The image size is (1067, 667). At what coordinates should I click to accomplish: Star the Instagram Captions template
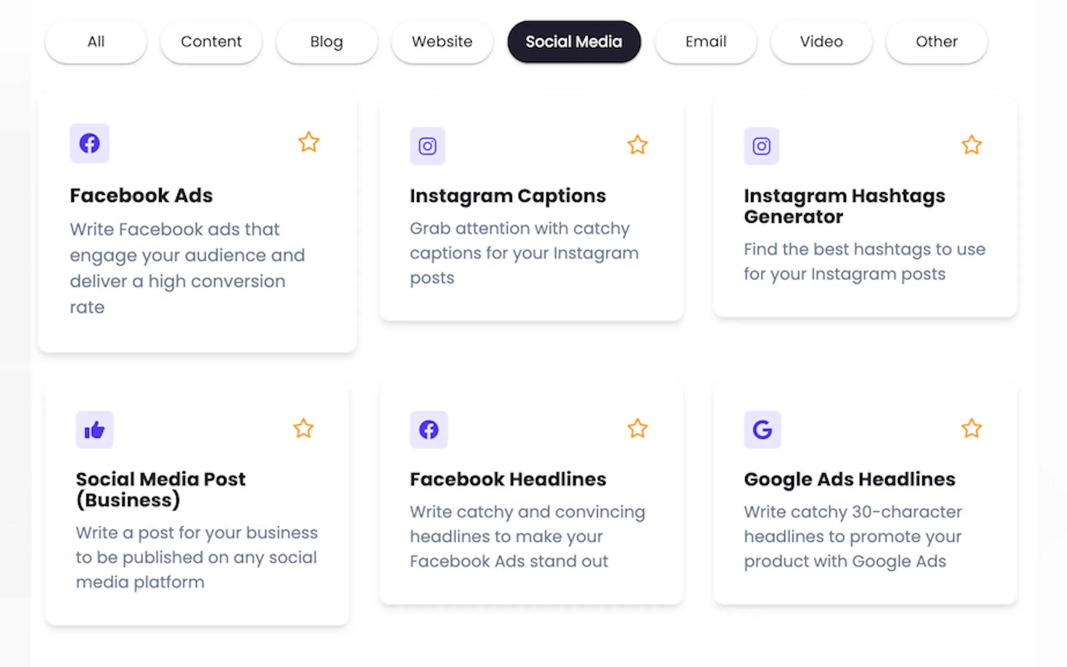tap(637, 144)
